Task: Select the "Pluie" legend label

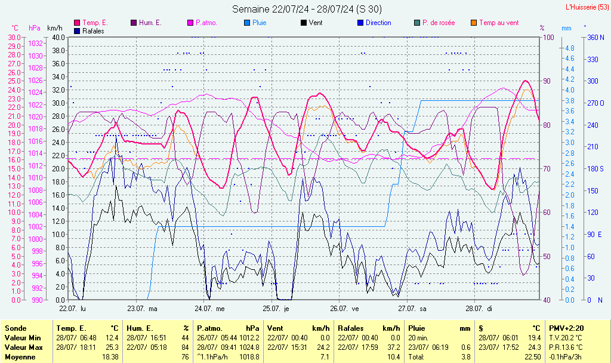Action: click(x=260, y=23)
